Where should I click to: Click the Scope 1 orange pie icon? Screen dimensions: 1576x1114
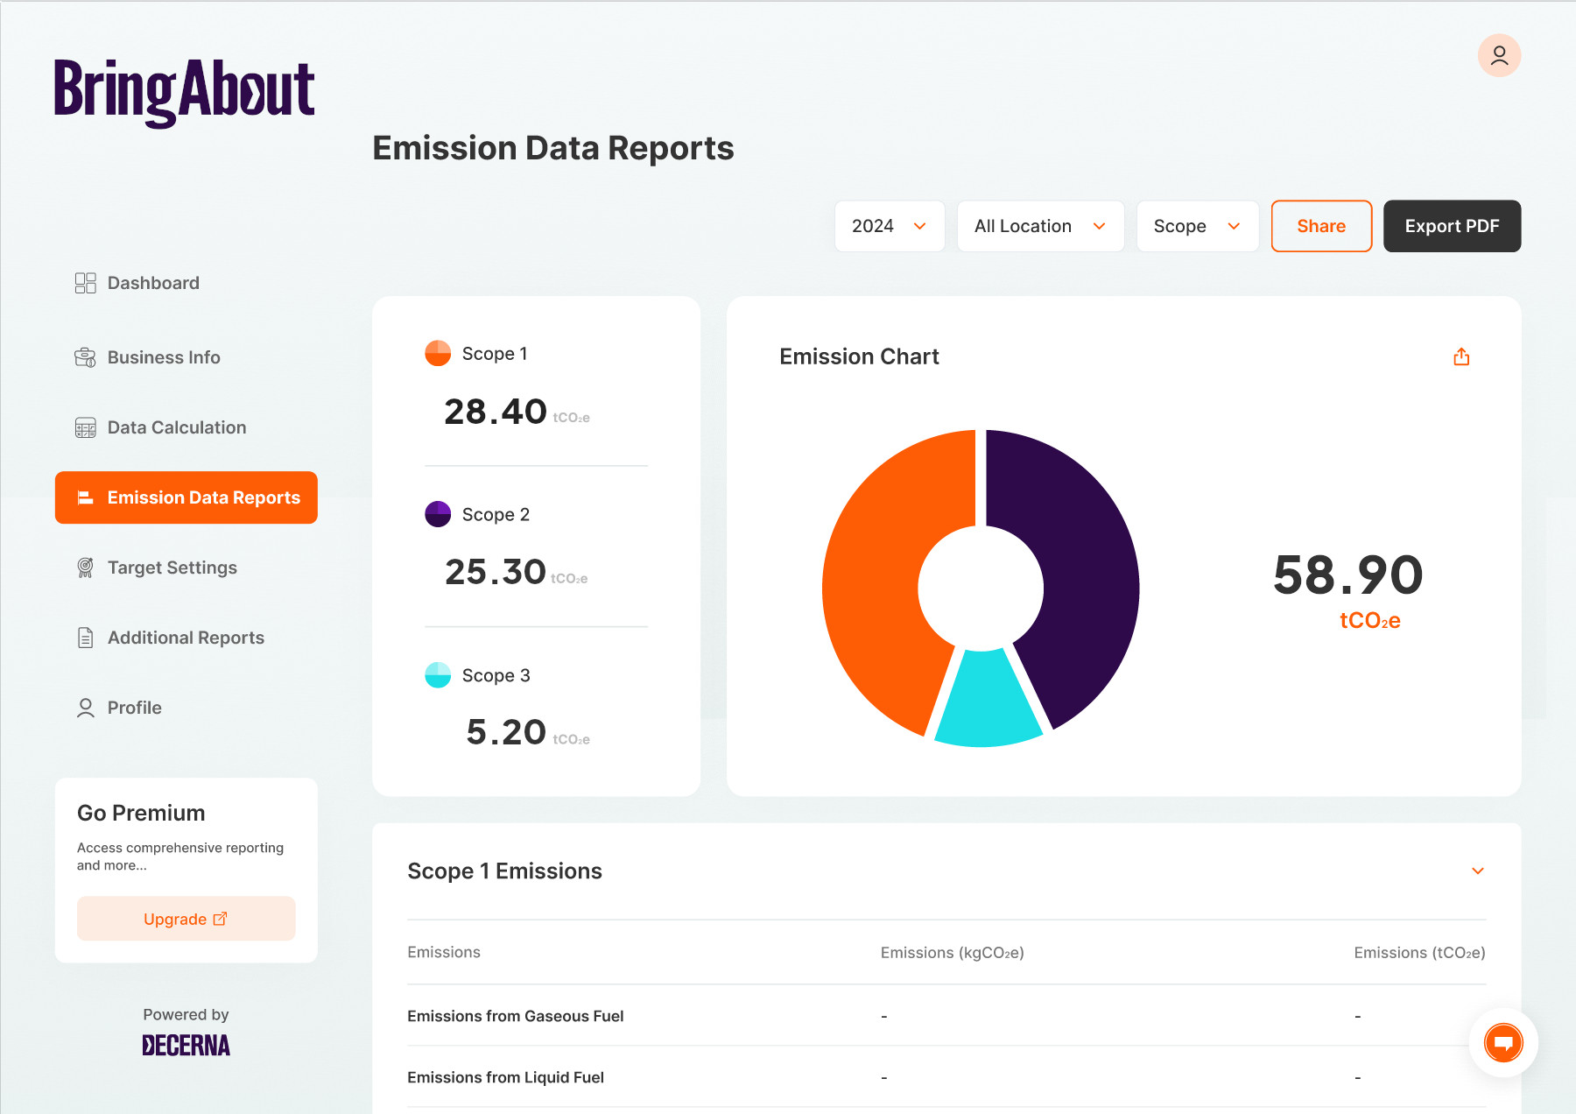(x=438, y=353)
